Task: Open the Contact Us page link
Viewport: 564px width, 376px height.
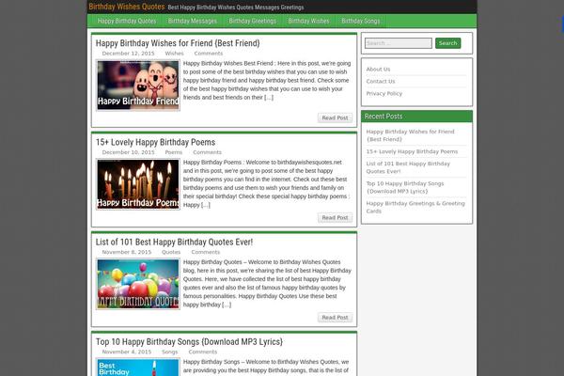Action: click(381, 82)
